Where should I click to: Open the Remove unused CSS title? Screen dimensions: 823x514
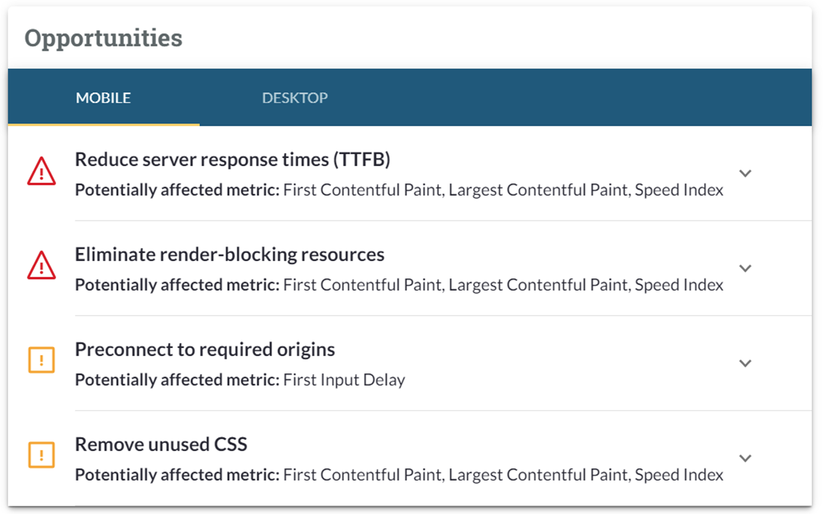(x=161, y=444)
